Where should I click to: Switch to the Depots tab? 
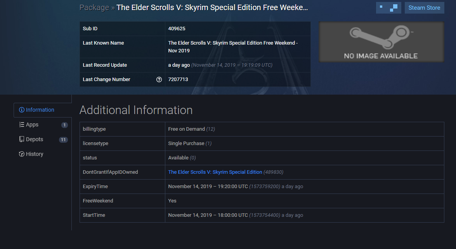pyautogui.click(x=42, y=140)
